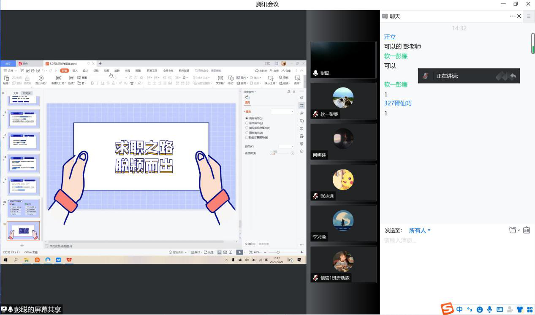Screen dimensions: 535x315
Task: Click the Sogou input emoji face icon
Action: pyautogui.click(x=480, y=310)
